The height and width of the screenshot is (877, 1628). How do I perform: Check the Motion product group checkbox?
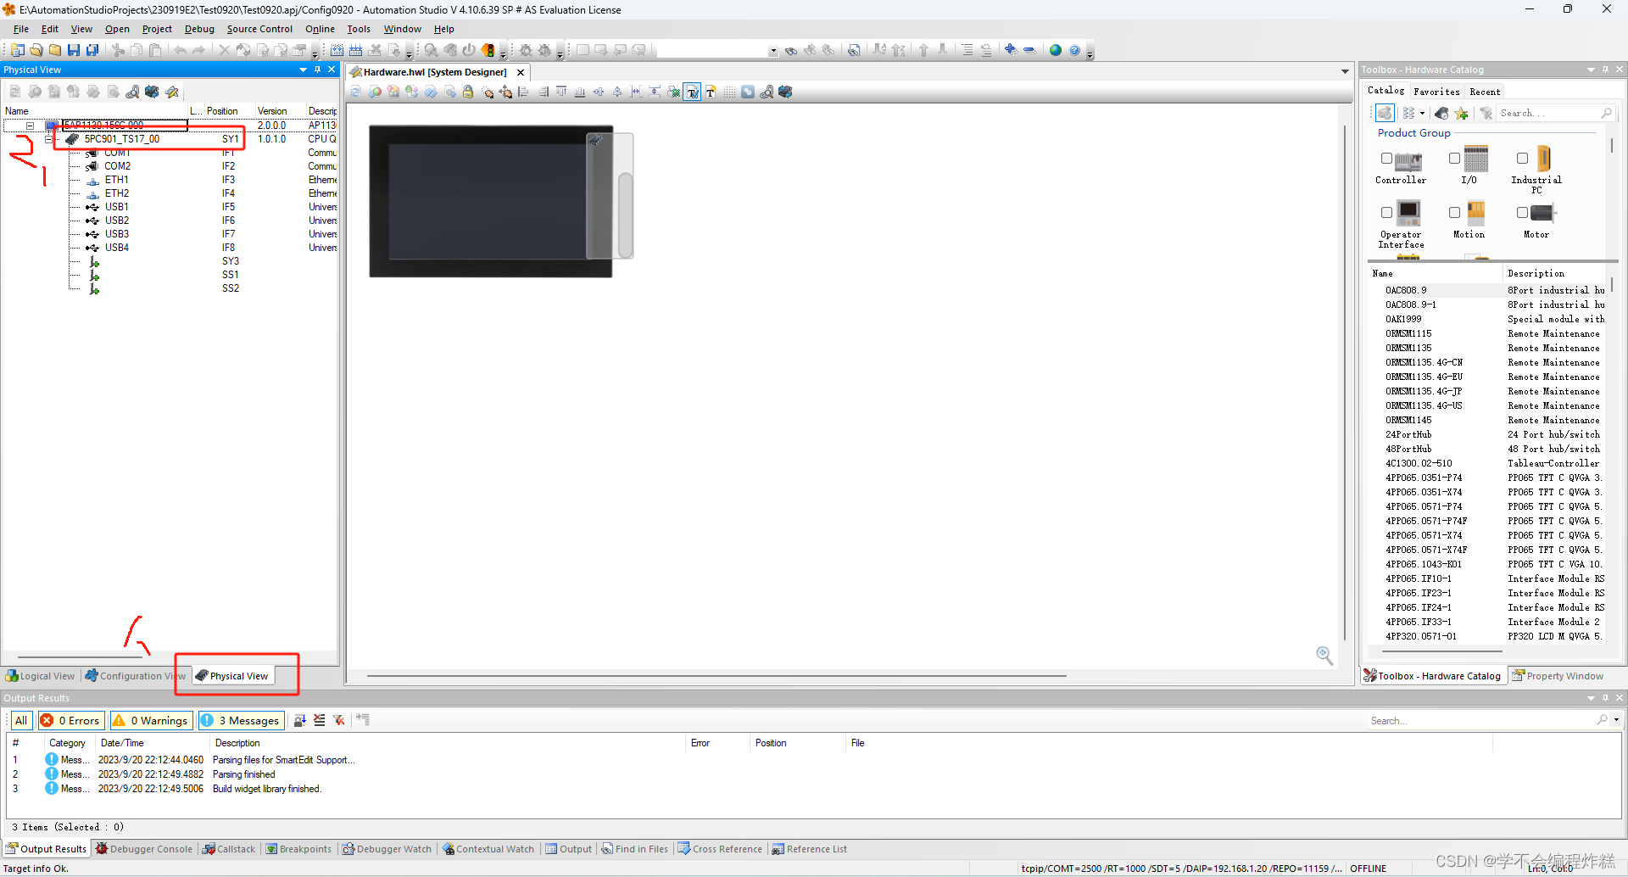pos(1454,213)
